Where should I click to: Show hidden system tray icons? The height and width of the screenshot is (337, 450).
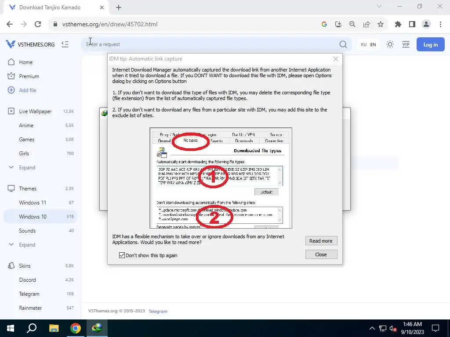tap(372, 328)
